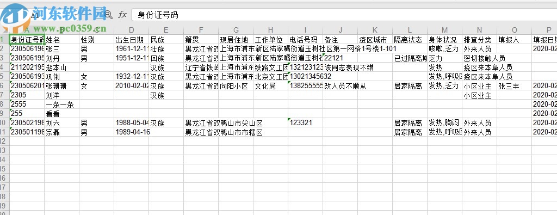Select the phone cell 13021345632
557x215 pixels.
306,76
